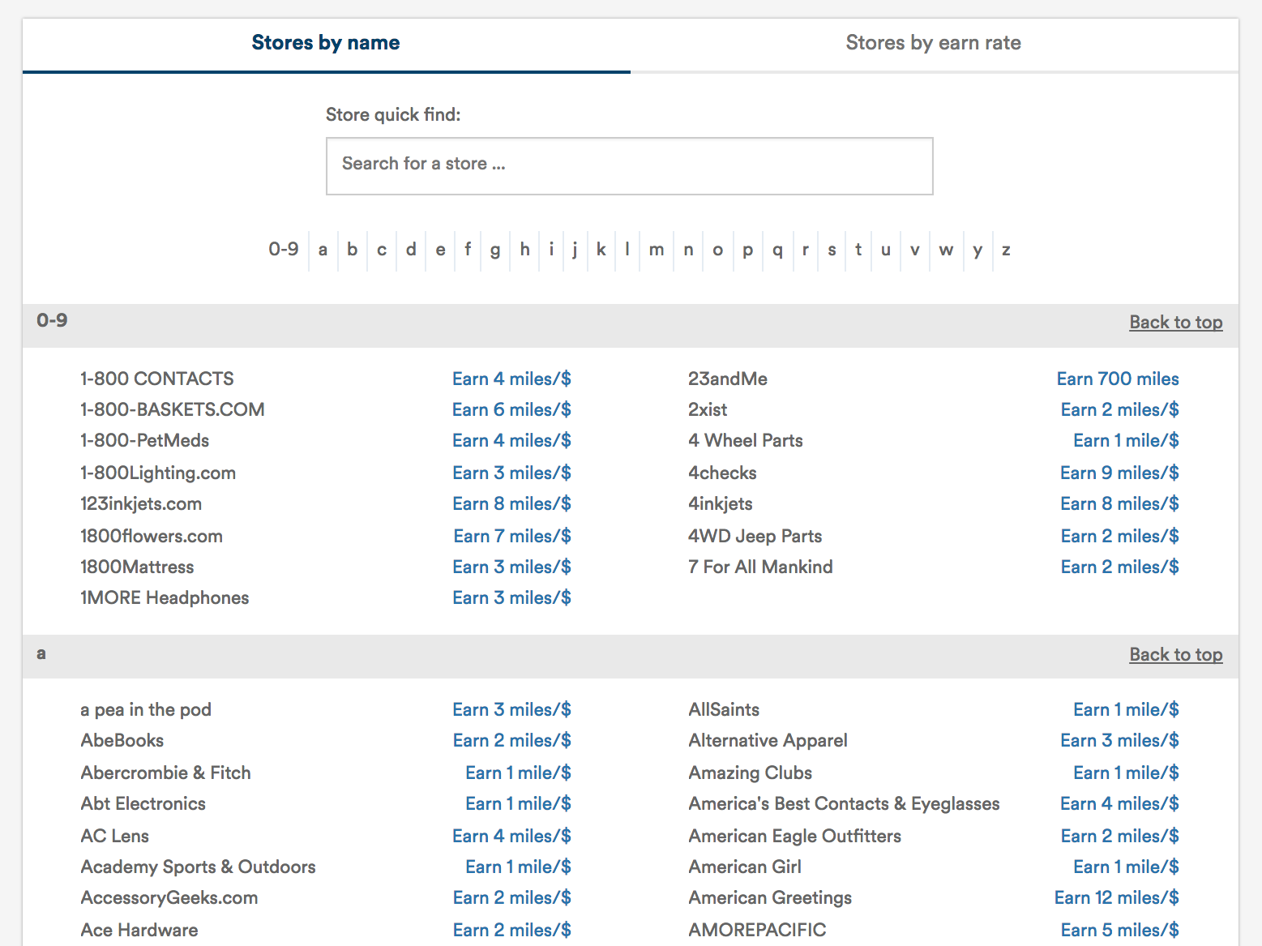Click Earn 8 miles/$ for 123inkjets.com
The width and height of the screenshot is (1262, 946).
[x=511, y=503]
